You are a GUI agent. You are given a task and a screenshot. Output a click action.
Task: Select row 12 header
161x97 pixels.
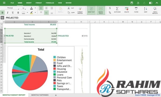(x=1, y=24)
